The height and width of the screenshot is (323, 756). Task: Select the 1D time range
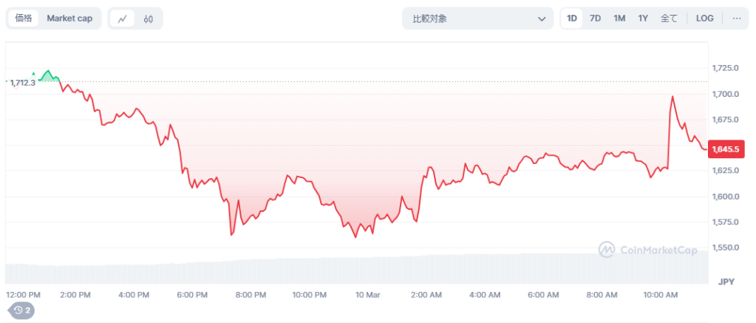[572, 18]
